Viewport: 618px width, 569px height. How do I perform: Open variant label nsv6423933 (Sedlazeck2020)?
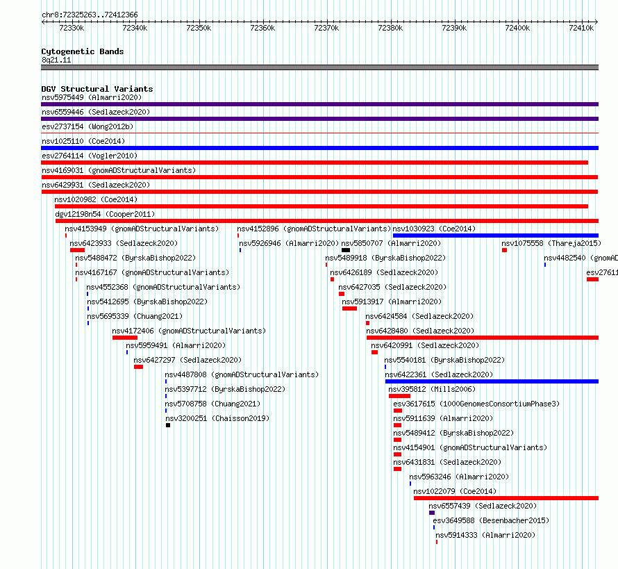tap(124, 243)
